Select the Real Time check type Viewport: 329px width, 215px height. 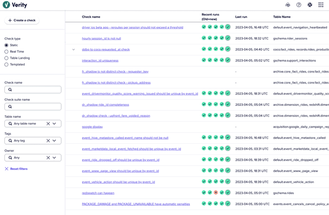click(x=6, y=52)
